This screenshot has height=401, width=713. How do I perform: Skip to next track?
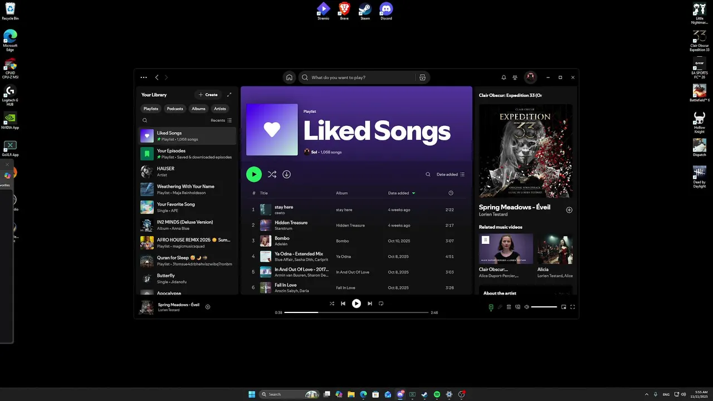pyautogui.click(x=370, y=304)
